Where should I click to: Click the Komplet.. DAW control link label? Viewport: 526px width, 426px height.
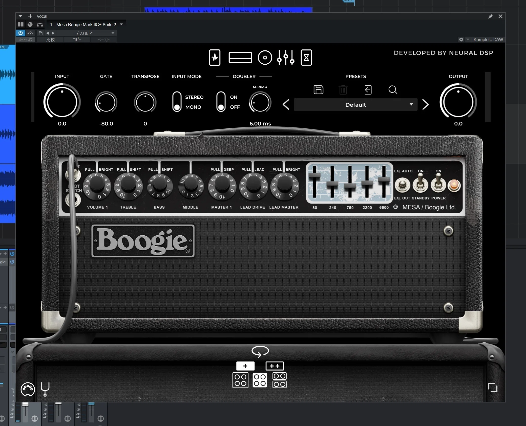tap(488, 40)
